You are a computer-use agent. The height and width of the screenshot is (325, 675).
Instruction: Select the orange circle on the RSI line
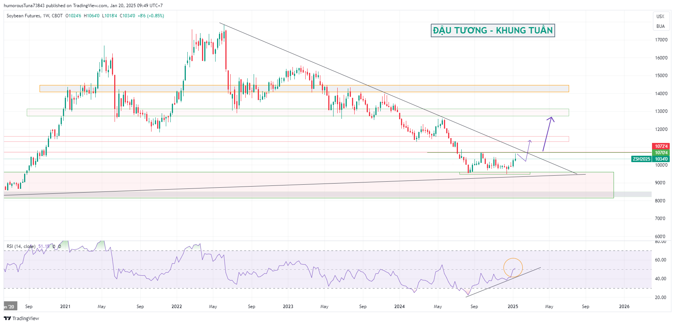513,268
